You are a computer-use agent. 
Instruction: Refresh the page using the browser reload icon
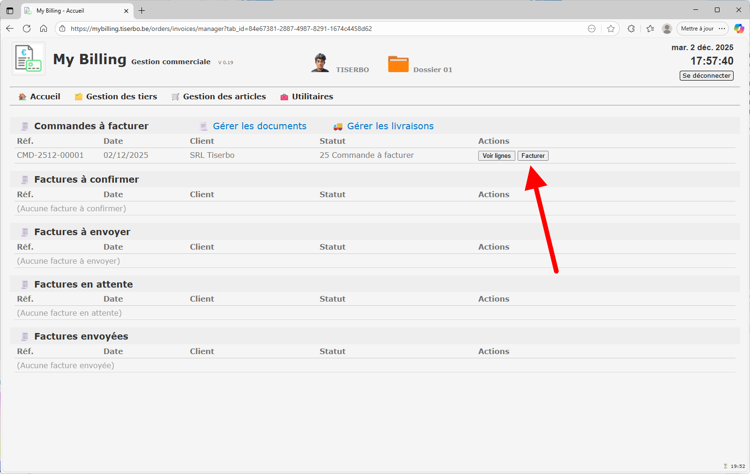[27, 29]
